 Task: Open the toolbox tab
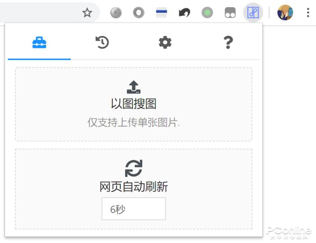39,42
